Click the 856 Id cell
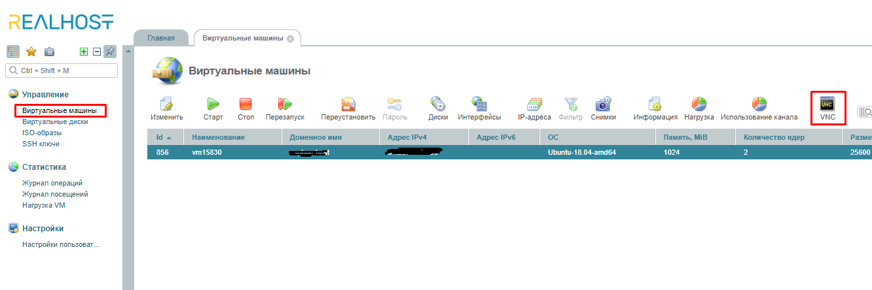872x290 pixels. coord(162,153)
